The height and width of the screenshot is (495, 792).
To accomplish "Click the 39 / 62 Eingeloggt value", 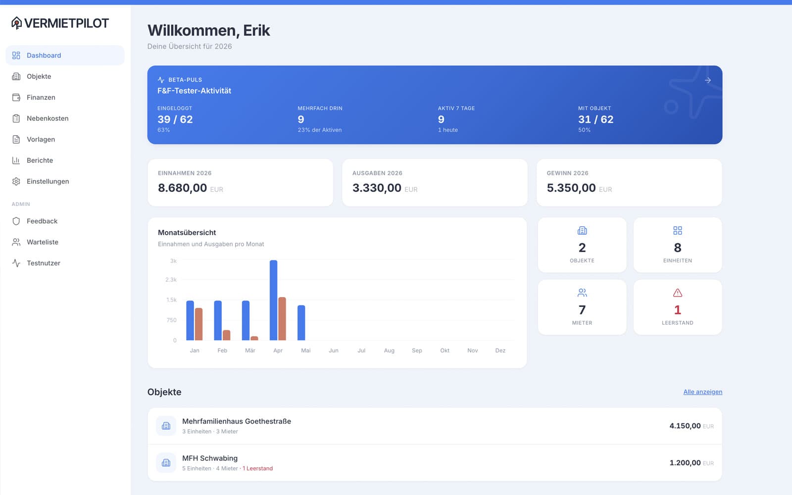I will tap(175, 119).
